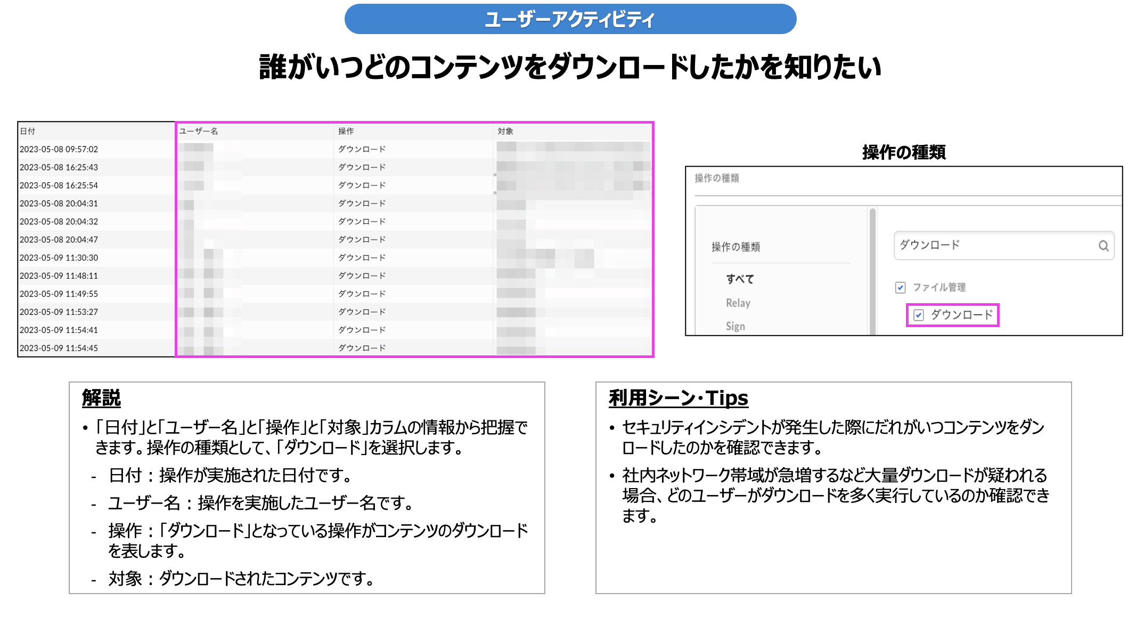The height and width of the screenshot is (633, 1144).
Task: Toggle the ファイル管理 checkbox
Action: click(x=901, y=288)
